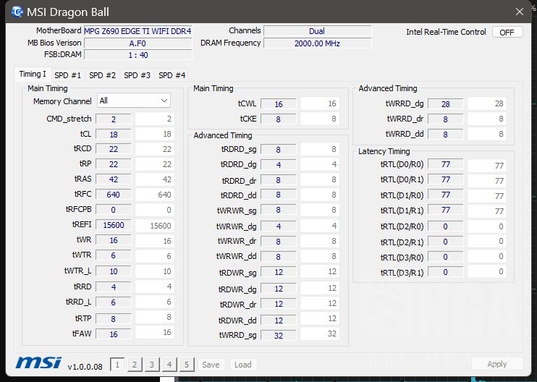
Task: Click the tCL editable value field
Action: [155, 134]
